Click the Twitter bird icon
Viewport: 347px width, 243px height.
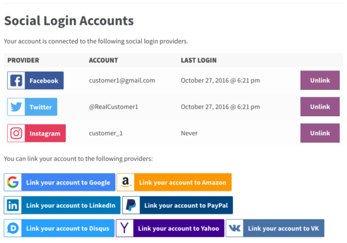tap(16, 107)
